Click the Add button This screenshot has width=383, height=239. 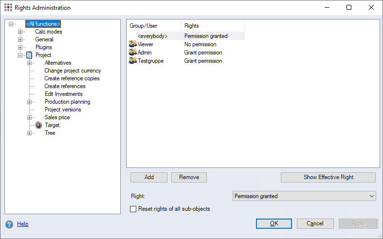pyautogui.click(x=149, y=177)
